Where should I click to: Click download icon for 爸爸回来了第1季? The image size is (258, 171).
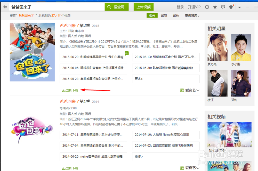pyautogui.click(x=64, y=168)
